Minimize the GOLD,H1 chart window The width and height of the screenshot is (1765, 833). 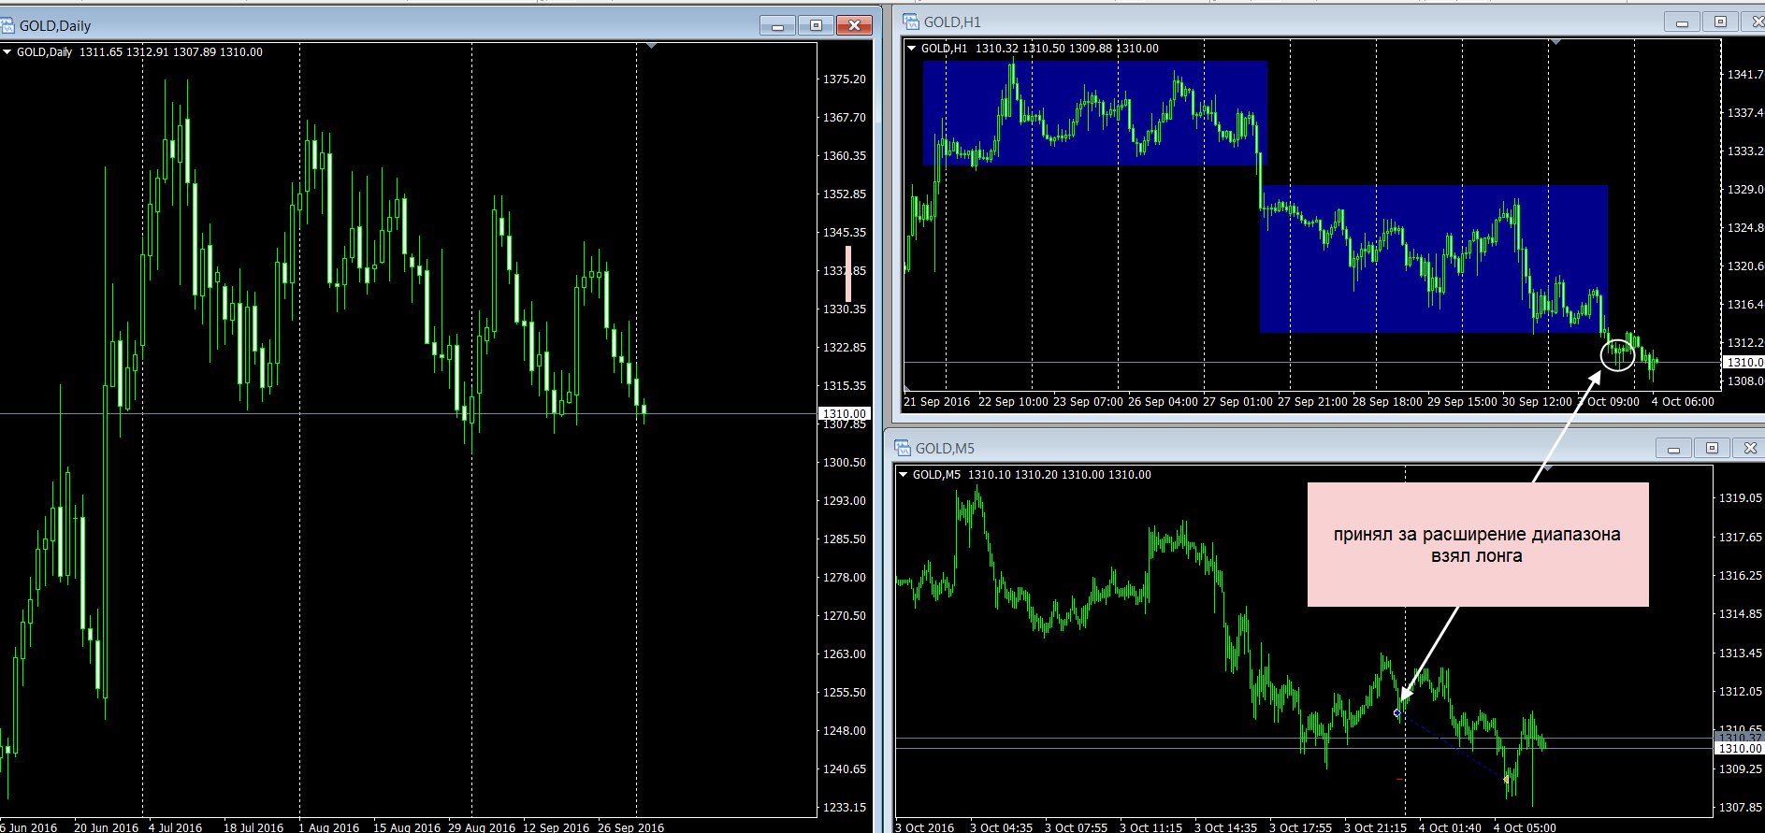[1682, 22]
